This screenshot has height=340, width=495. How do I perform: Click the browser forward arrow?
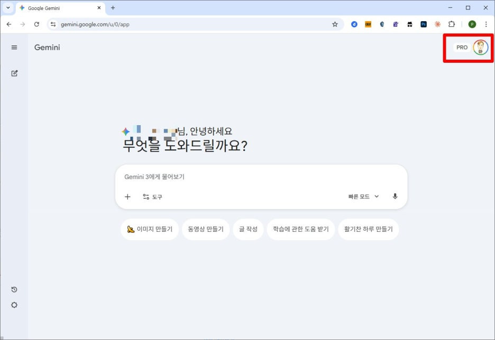(22, 24)
